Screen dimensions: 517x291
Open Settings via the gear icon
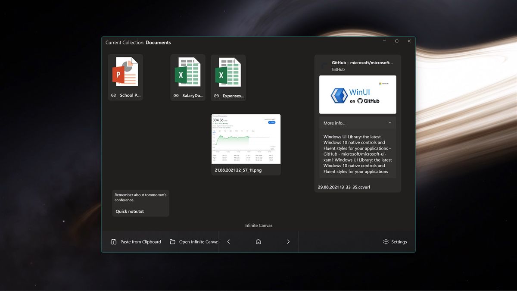[x=386, y=241]
